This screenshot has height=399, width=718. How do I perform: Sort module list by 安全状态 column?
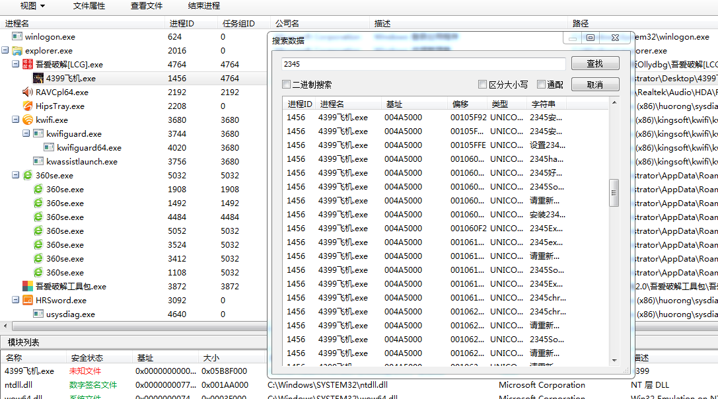99,358
